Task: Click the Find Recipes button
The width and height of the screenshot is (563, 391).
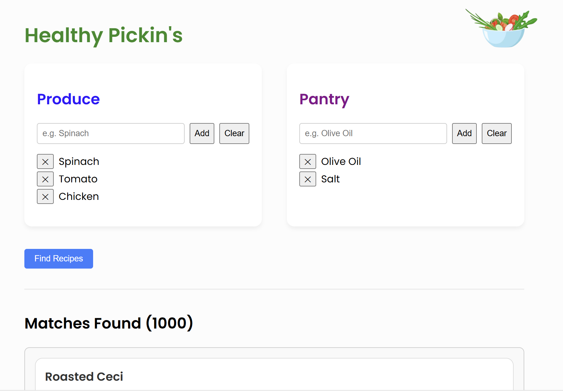Action: point(59,259)
